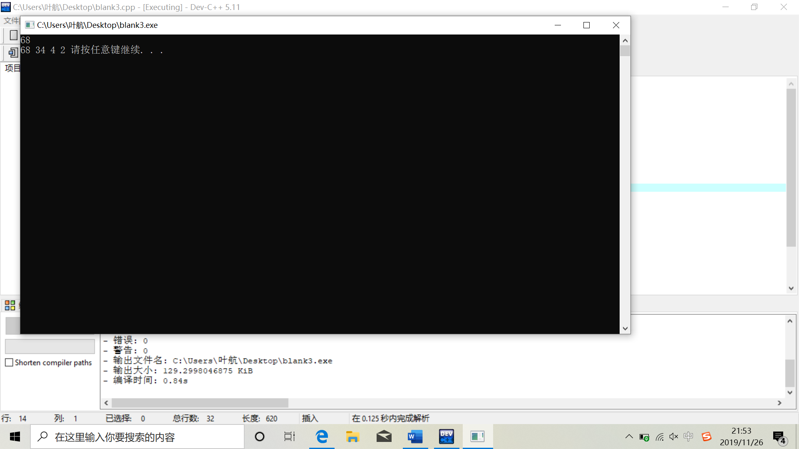
Task: Open Task View in taskbar
Action: pos(290,437)
